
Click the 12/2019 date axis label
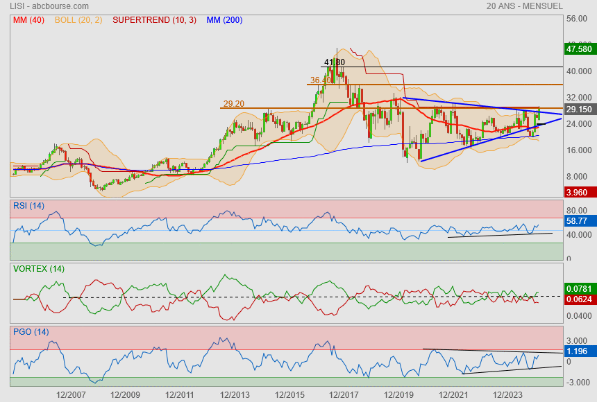click(x=398, y=395)
